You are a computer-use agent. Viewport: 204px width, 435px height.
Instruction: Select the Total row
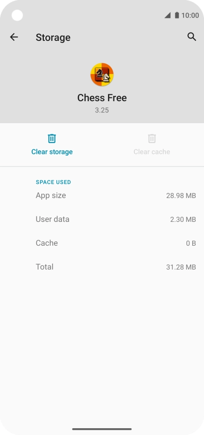(102, 267)
